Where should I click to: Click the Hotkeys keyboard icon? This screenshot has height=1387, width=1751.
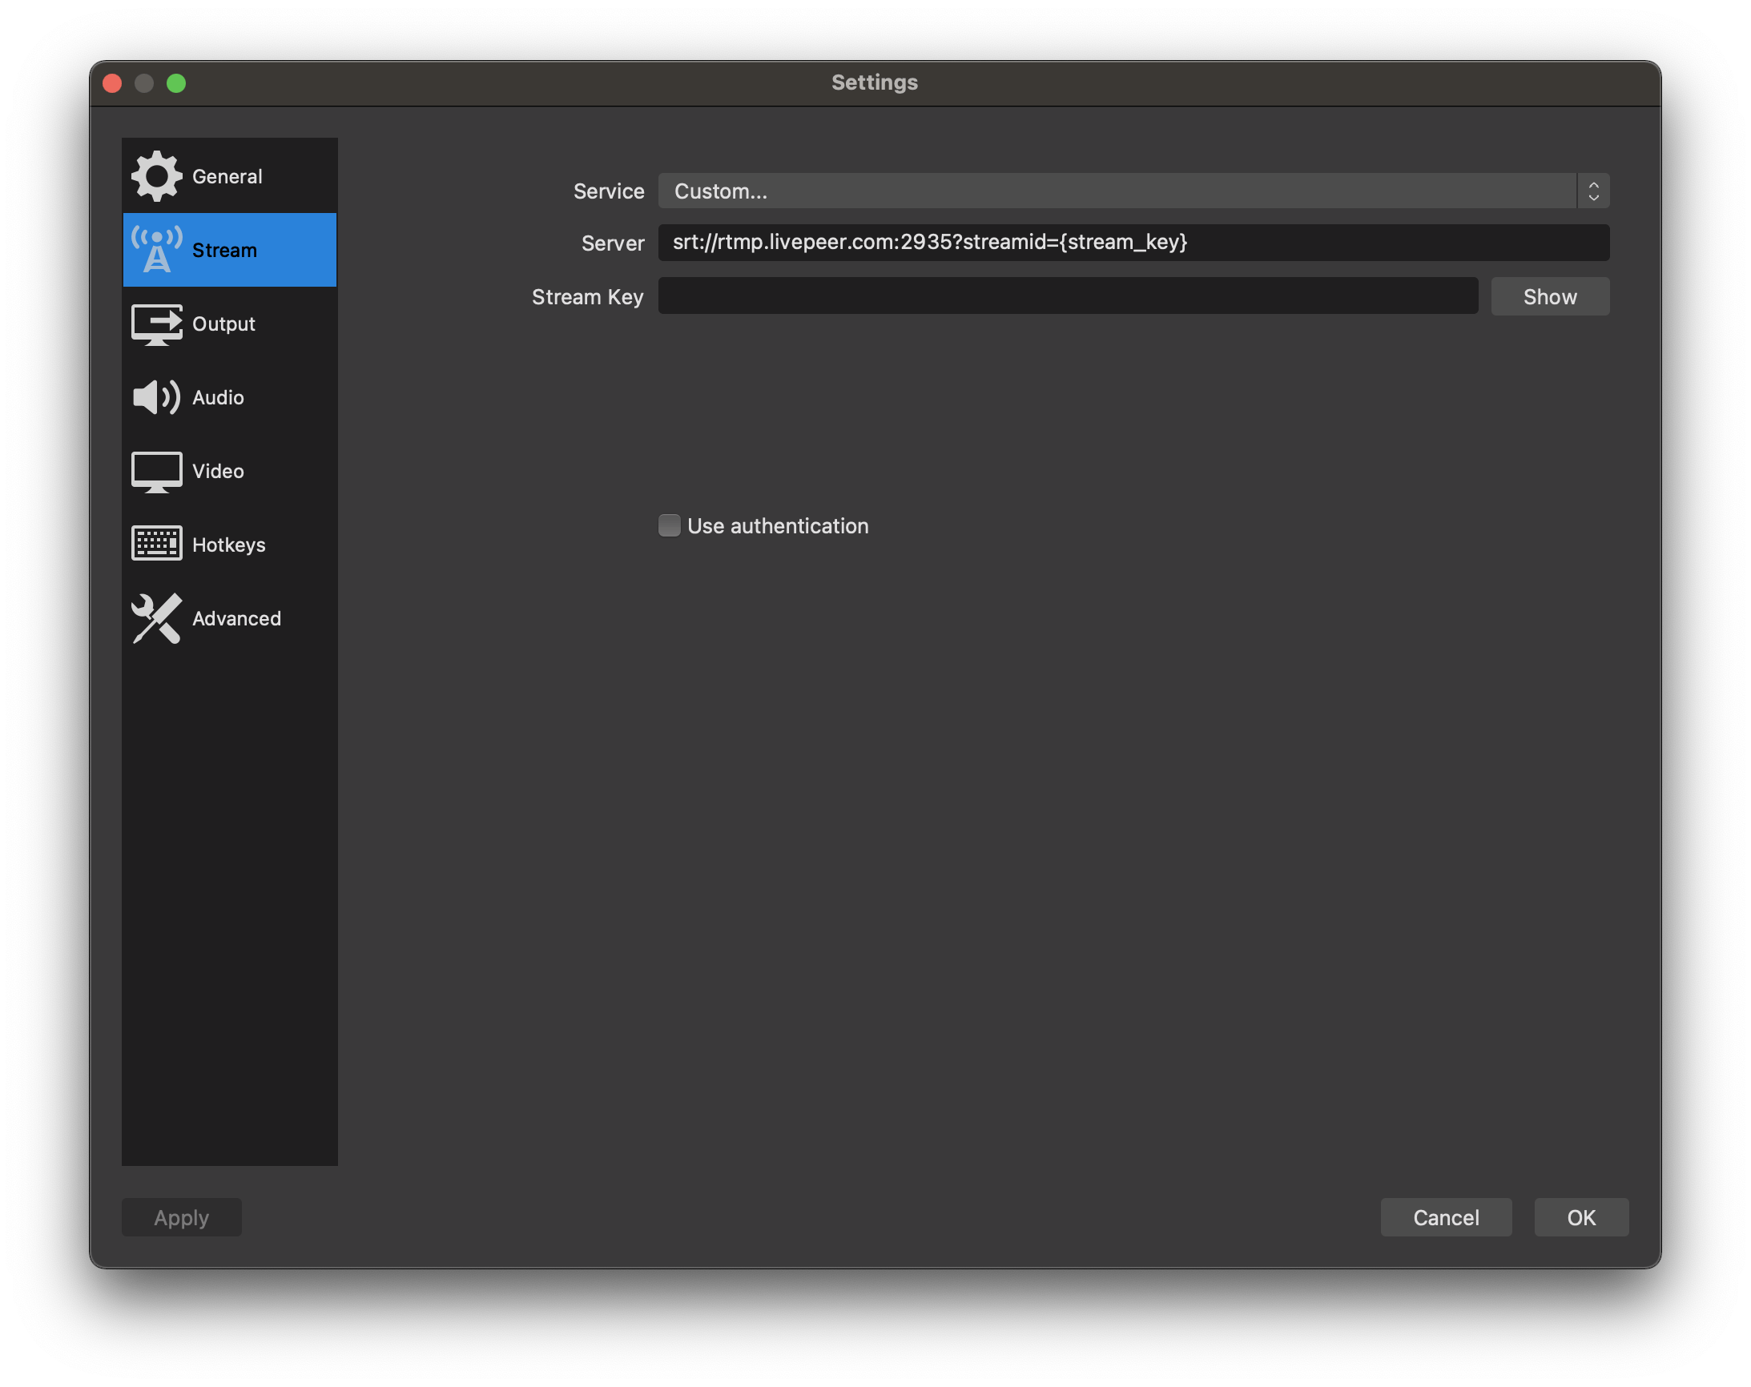[157, 544]
